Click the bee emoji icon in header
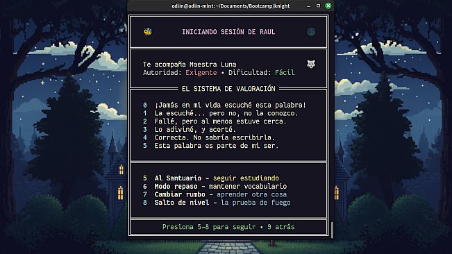 coord(148,32)
